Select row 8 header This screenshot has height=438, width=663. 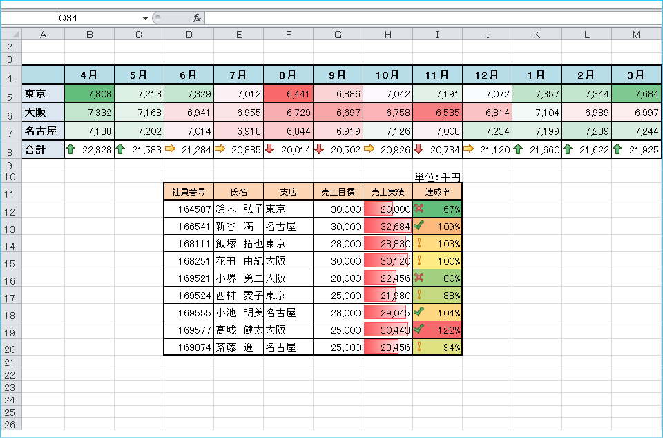pyautogui.click(x=10, y=149)
